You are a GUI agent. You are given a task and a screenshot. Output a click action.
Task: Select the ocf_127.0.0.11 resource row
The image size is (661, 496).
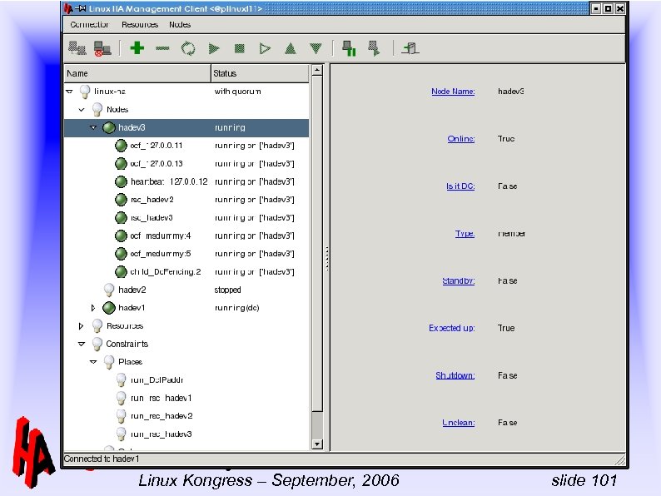click(186, 146)
